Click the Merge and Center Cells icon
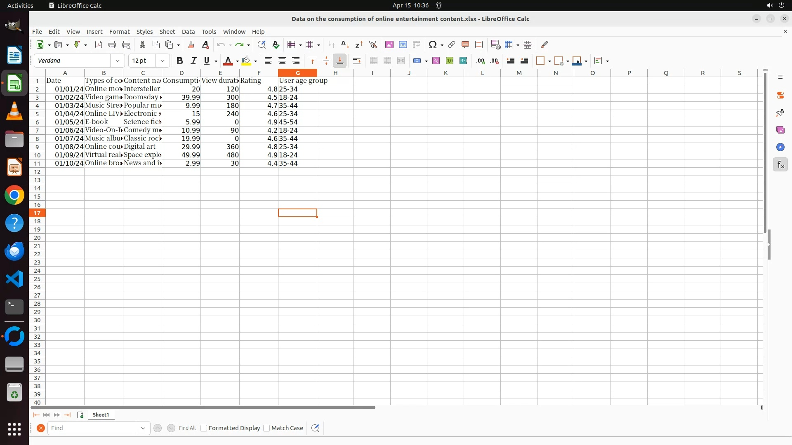The image size is (792, 445). [x=374, y=61]
